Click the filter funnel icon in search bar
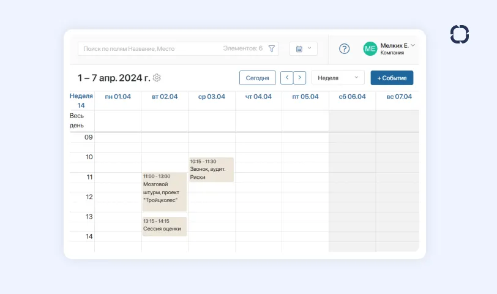The height and width of the screenshot is (294, 497). [x=272, y=48]
